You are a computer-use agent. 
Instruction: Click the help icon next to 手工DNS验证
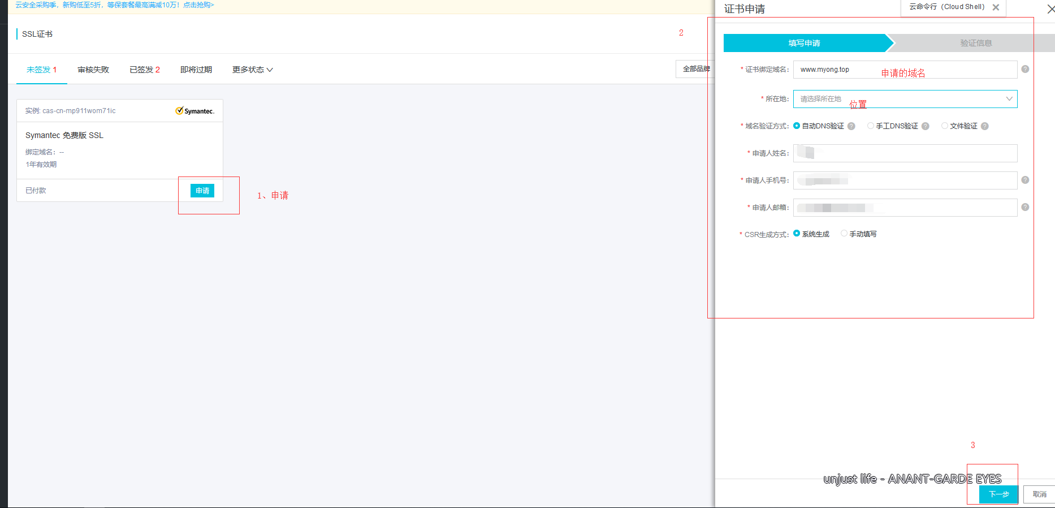point(925,126)
